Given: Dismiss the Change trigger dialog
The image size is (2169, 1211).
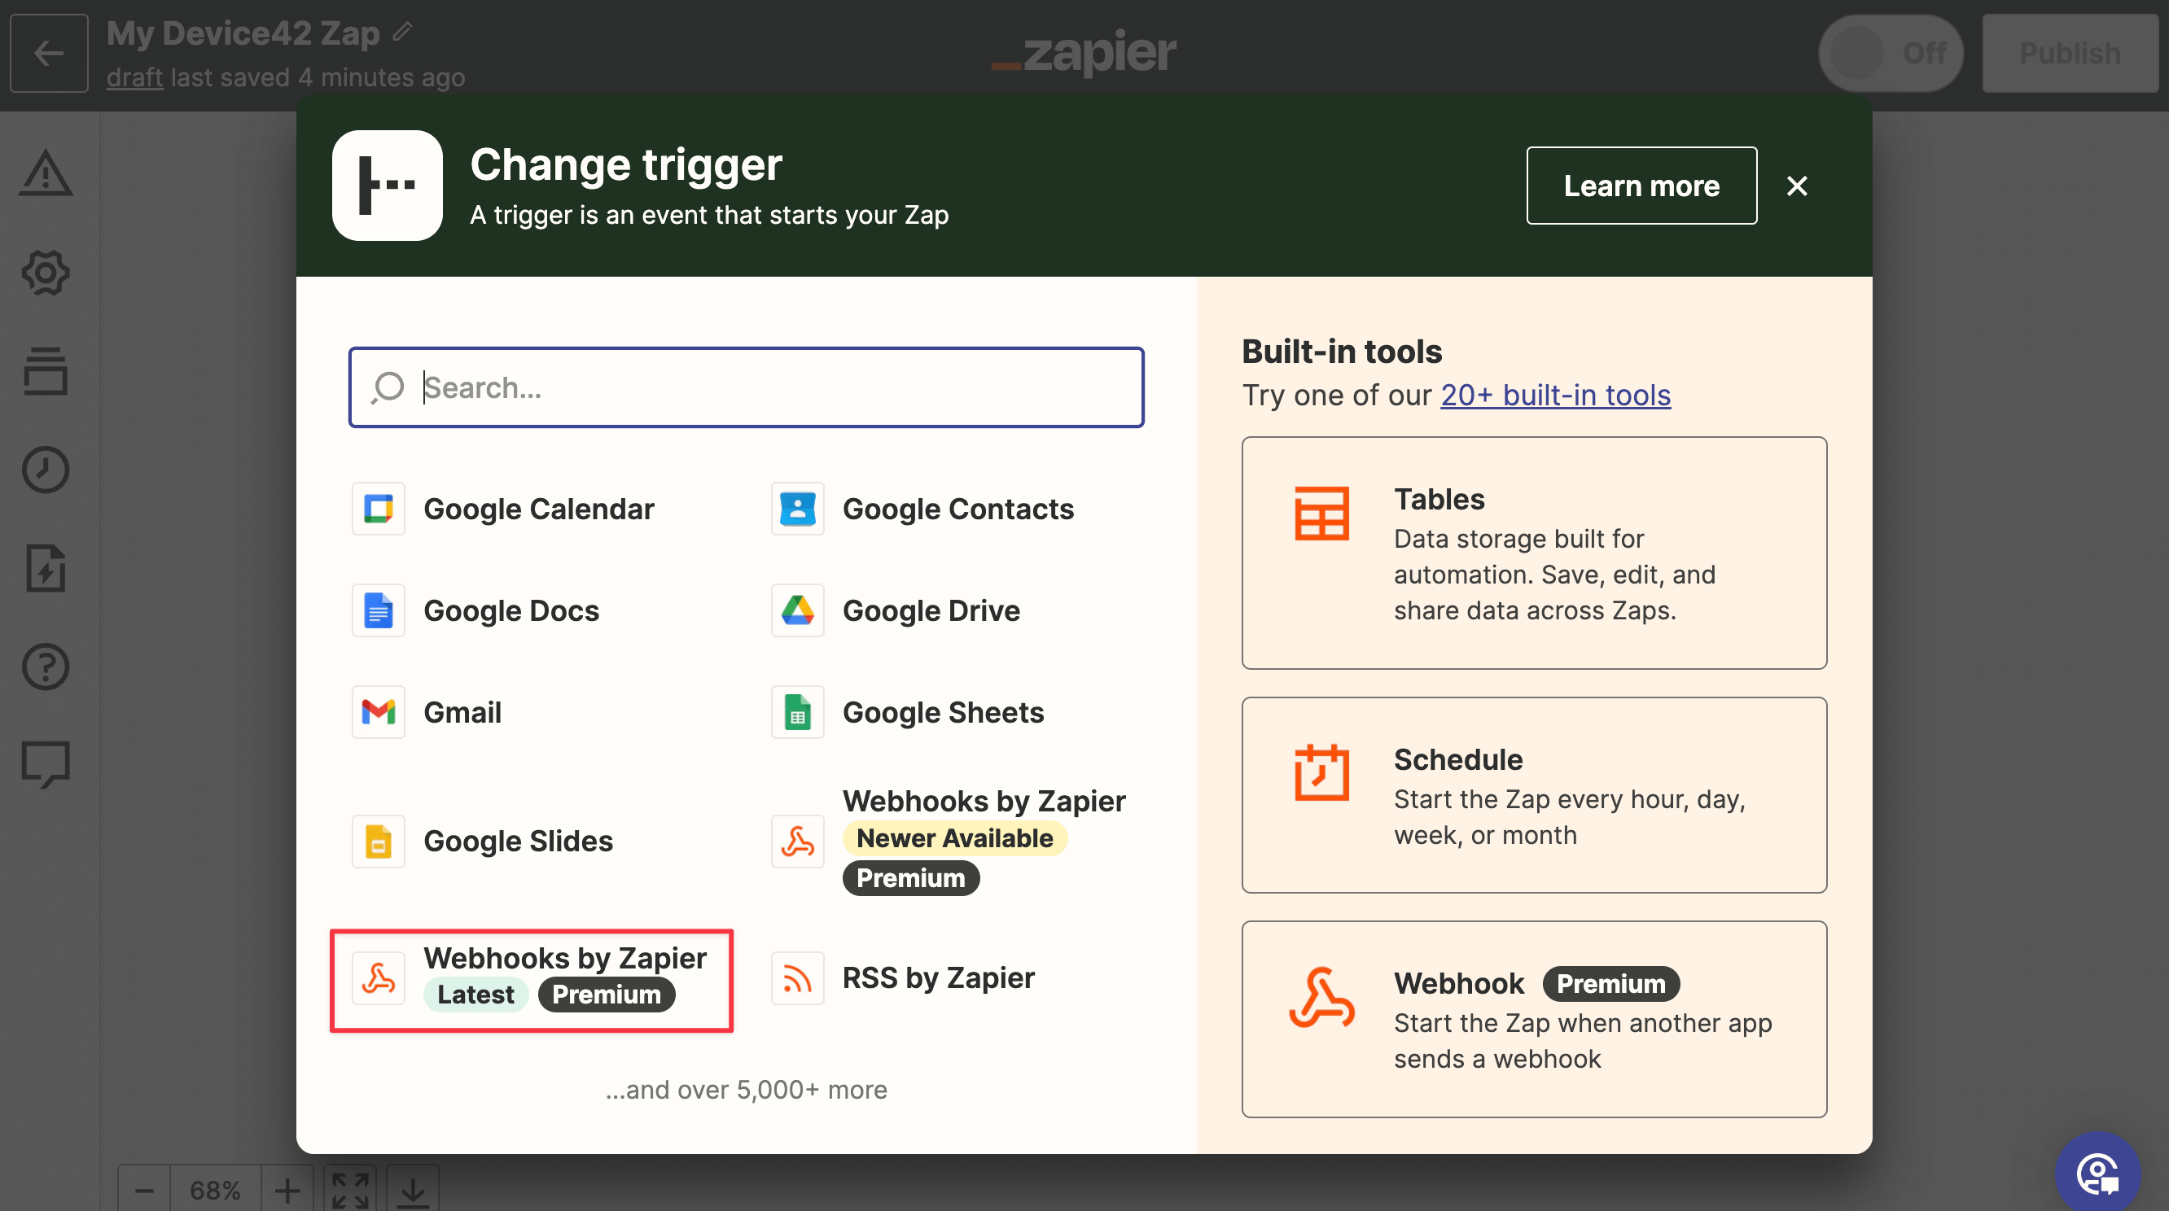Looking at the screenshot, I should [x=1798, y=185].
